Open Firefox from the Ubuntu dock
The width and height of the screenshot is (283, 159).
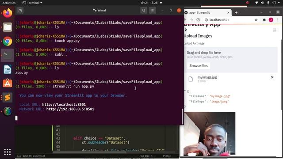[8, 13]
